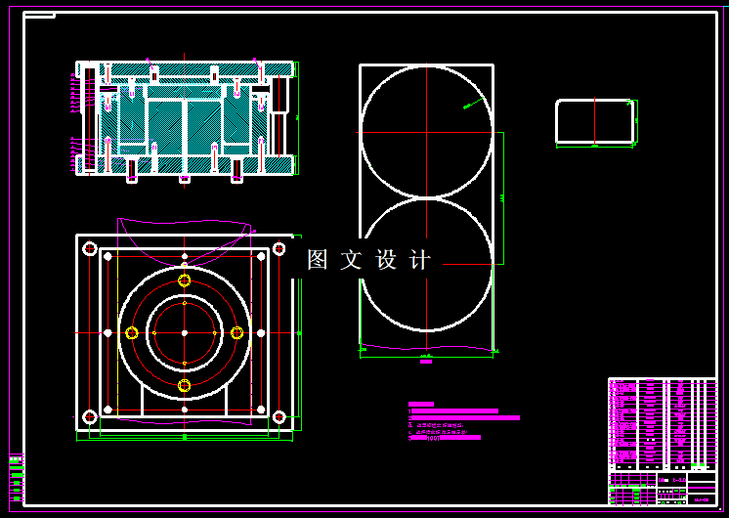Select the green revision strip on the left border
Screen dimensions: 729x518
pyautogui.click(x=17, y=479)
